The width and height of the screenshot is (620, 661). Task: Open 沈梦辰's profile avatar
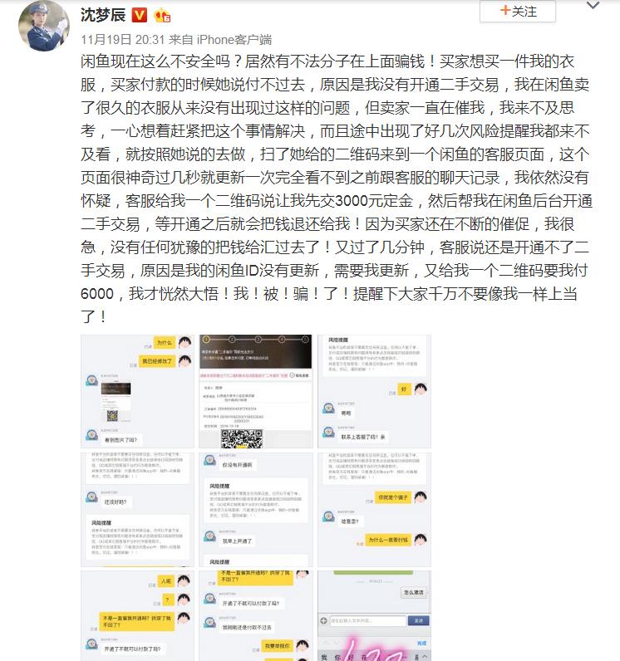[44, 26]
